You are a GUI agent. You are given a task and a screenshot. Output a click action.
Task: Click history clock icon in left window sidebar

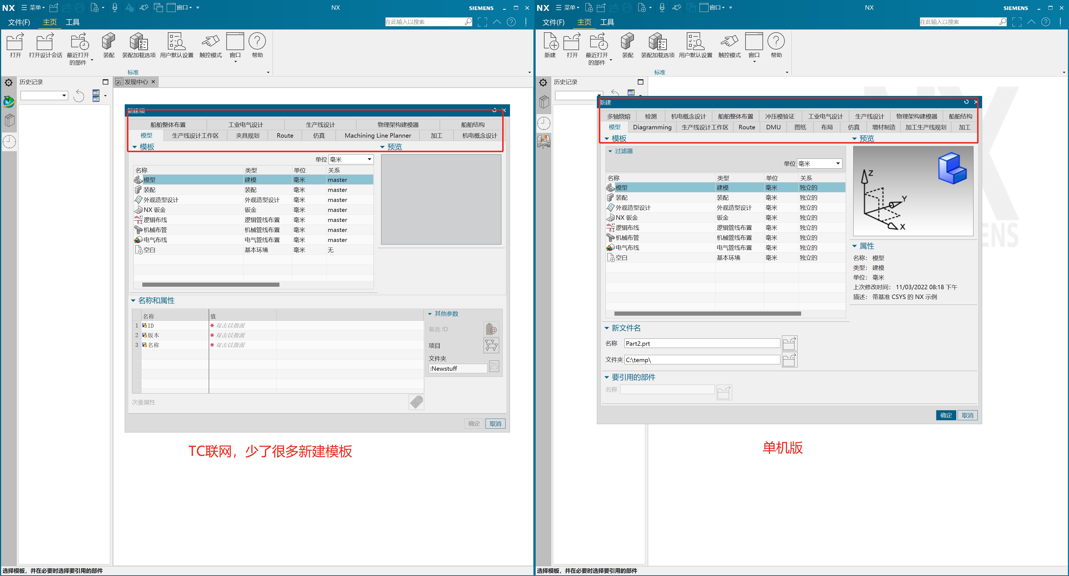tap(9, 142)
